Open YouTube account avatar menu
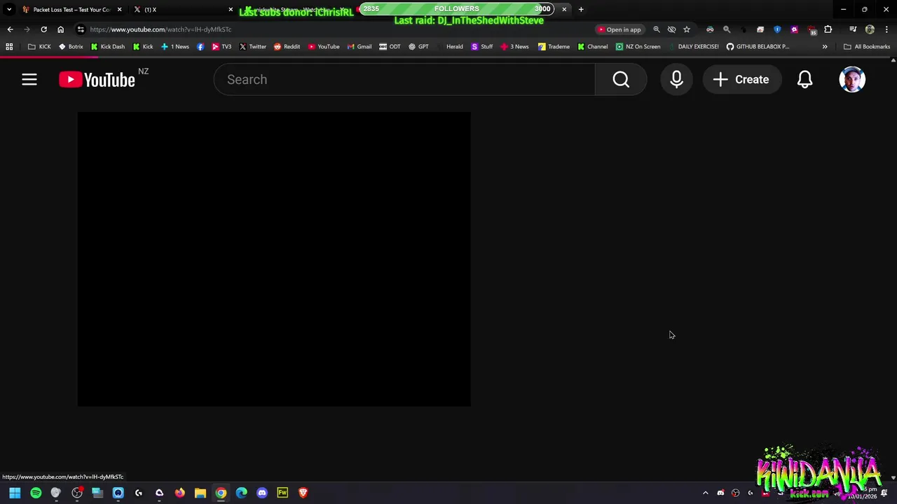 (852, 80)
